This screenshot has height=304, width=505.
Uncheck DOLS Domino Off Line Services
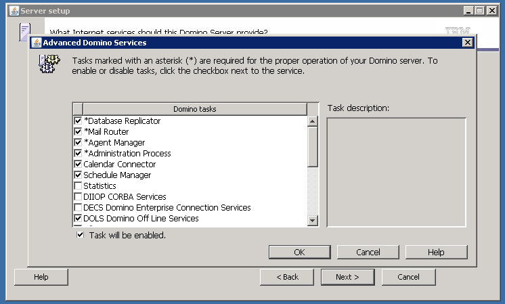pos(78,218)
